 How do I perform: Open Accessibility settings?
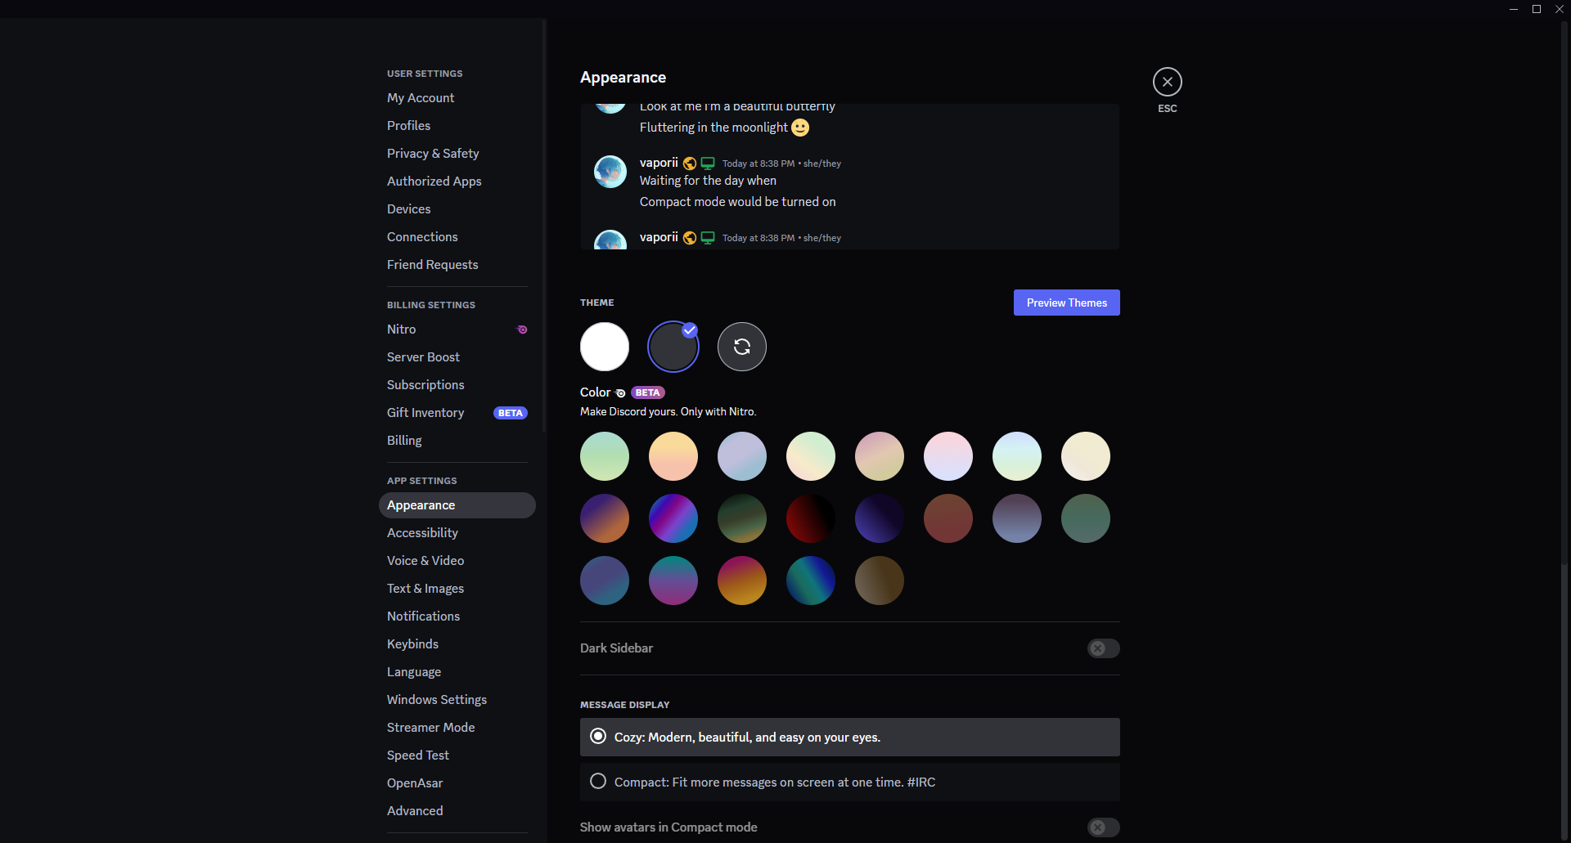tap(457, 533)
